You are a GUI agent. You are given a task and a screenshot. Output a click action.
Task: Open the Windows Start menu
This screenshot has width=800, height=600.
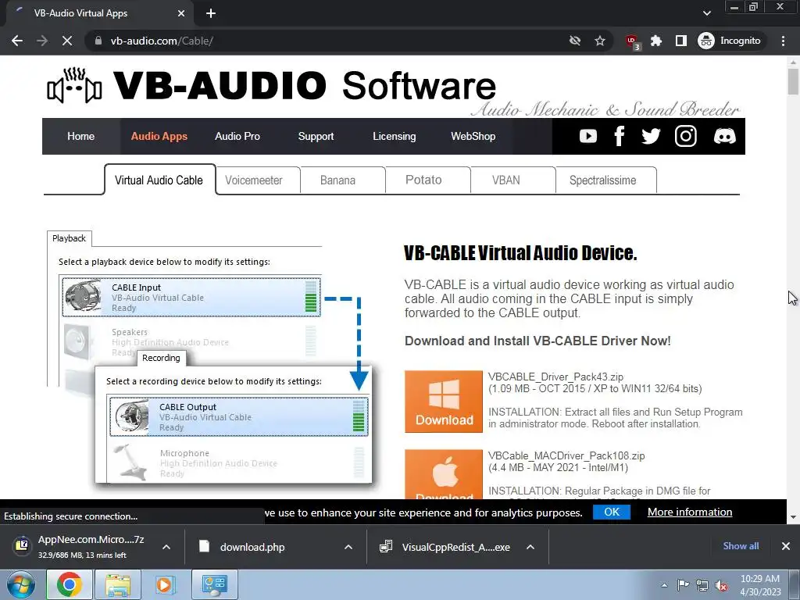[x=21, y=584]
